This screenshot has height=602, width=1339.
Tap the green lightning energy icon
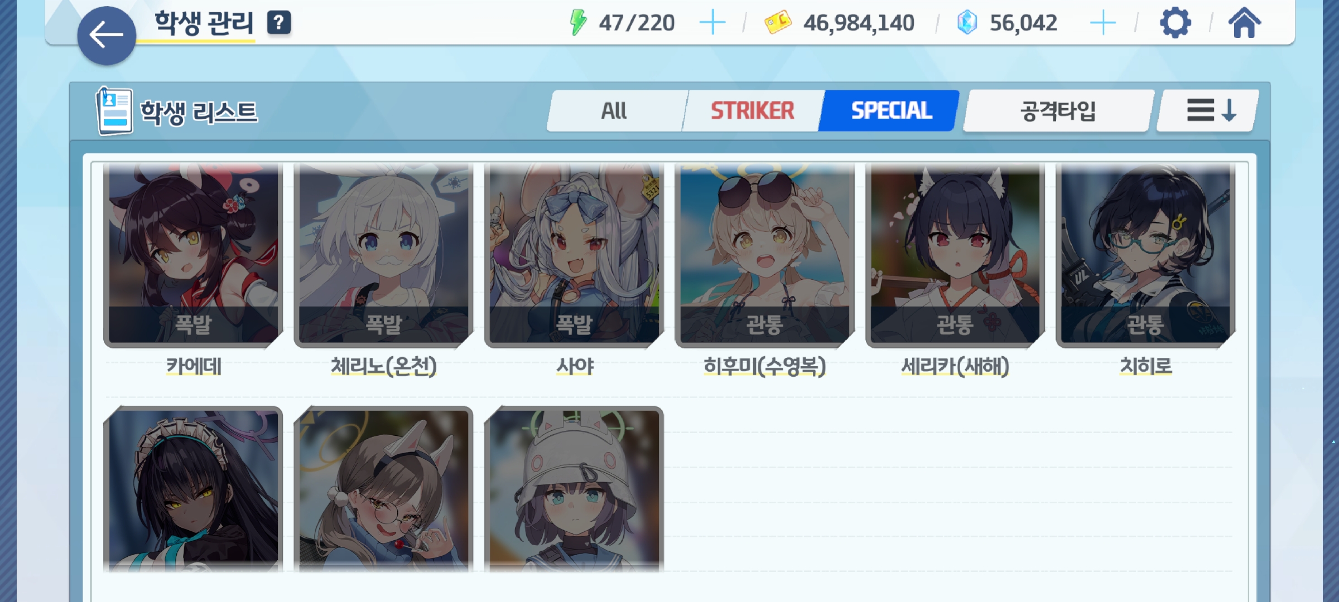(x=578, y=23)
